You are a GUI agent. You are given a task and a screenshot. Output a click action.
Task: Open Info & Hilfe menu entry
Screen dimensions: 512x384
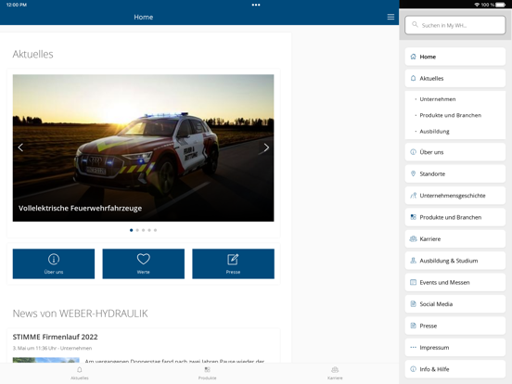[455, 369]
